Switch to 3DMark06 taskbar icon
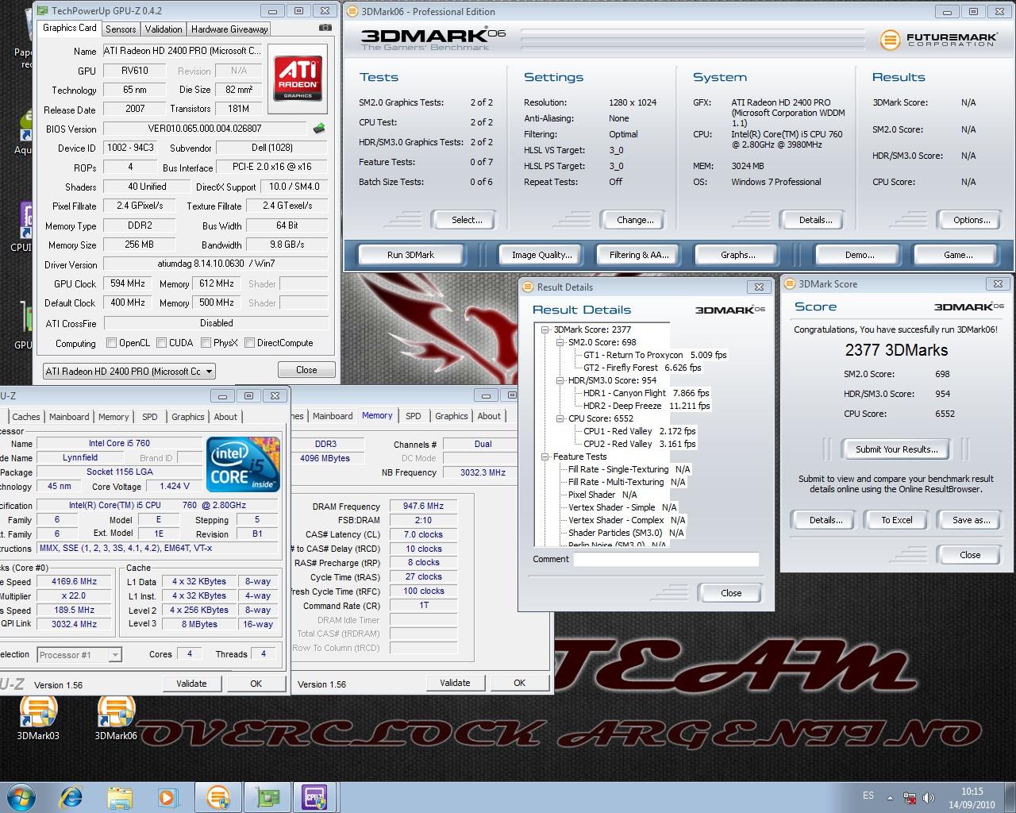 218,796
